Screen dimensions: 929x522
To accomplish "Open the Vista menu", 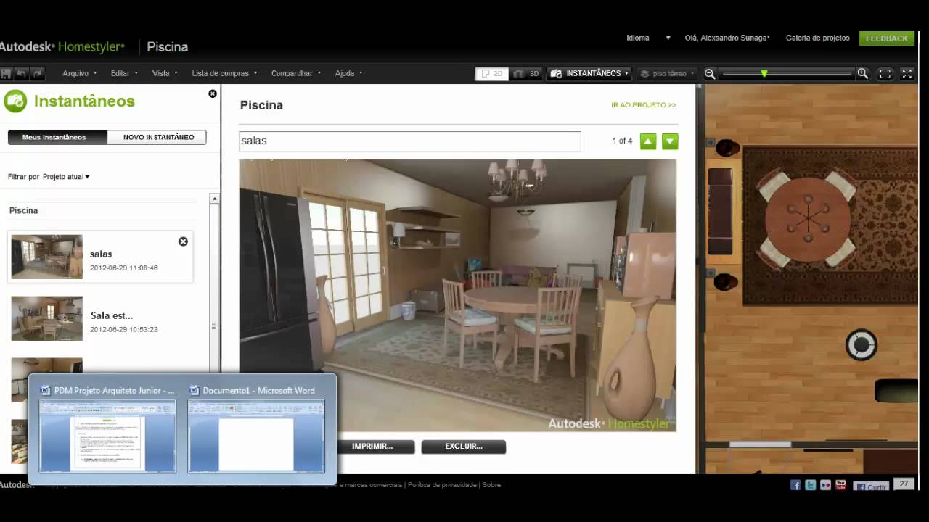I will pyautogui.click(x=165, y=73).
